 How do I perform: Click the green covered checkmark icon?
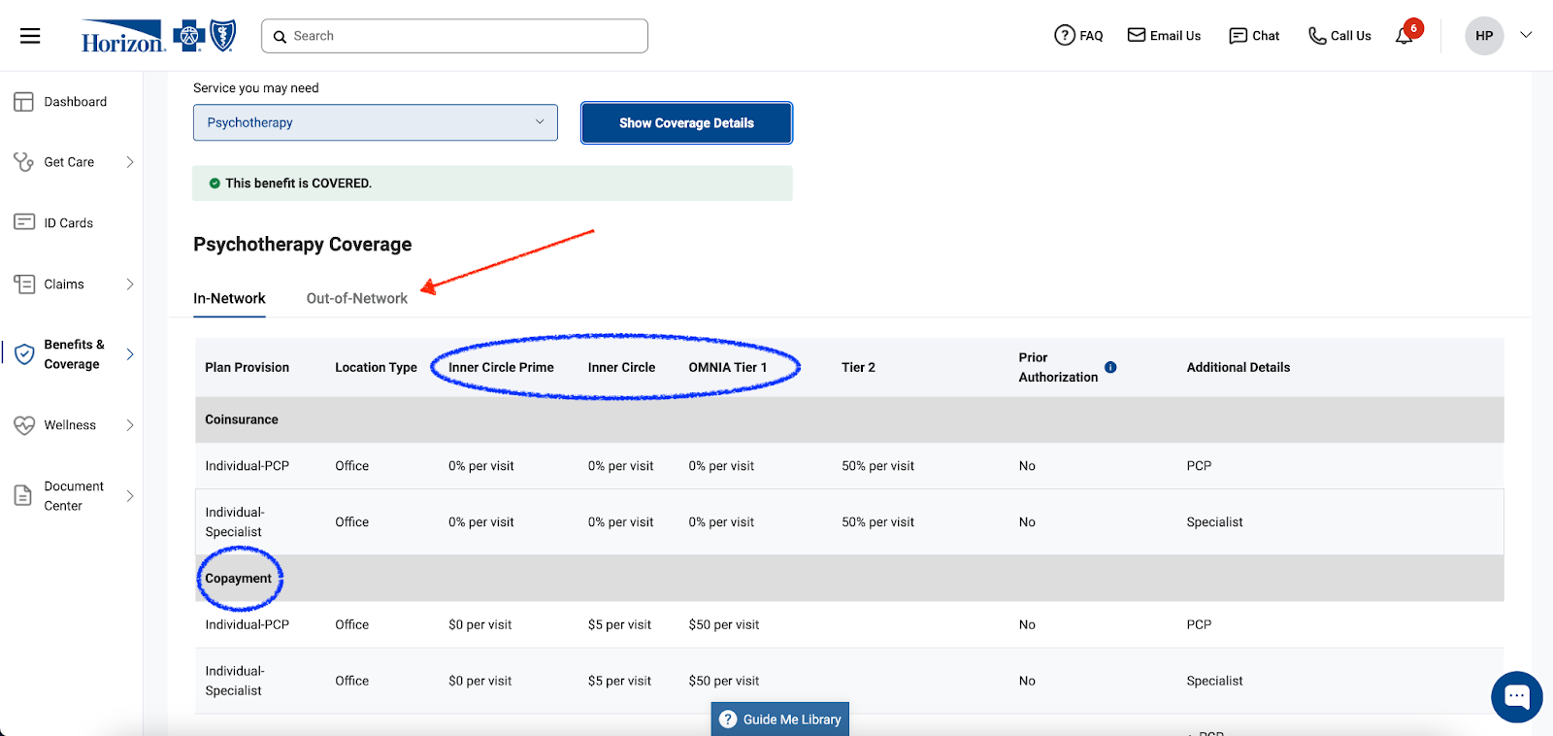click(x=215, y=184)
